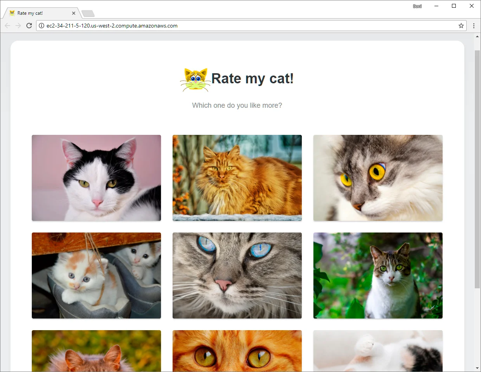Viewport: 481px width, 372px height.
Task: Minimize the Chrome window
Action: [436, 6]
